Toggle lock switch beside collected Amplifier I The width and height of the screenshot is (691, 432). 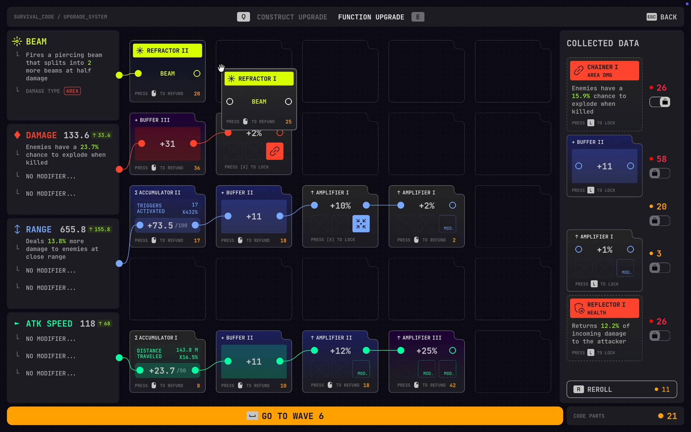660,268
